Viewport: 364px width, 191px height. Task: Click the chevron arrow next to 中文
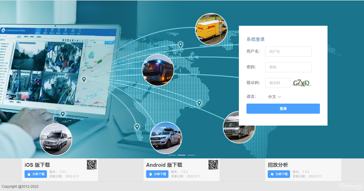pos(280,97)
